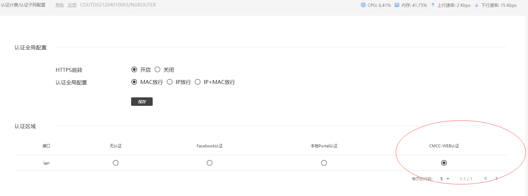Image resolution: width=528 pixels, height=196 pixels.
Task: Click the CPU usage chip icon
Action: pyautogui.click(x=363, y=5)
